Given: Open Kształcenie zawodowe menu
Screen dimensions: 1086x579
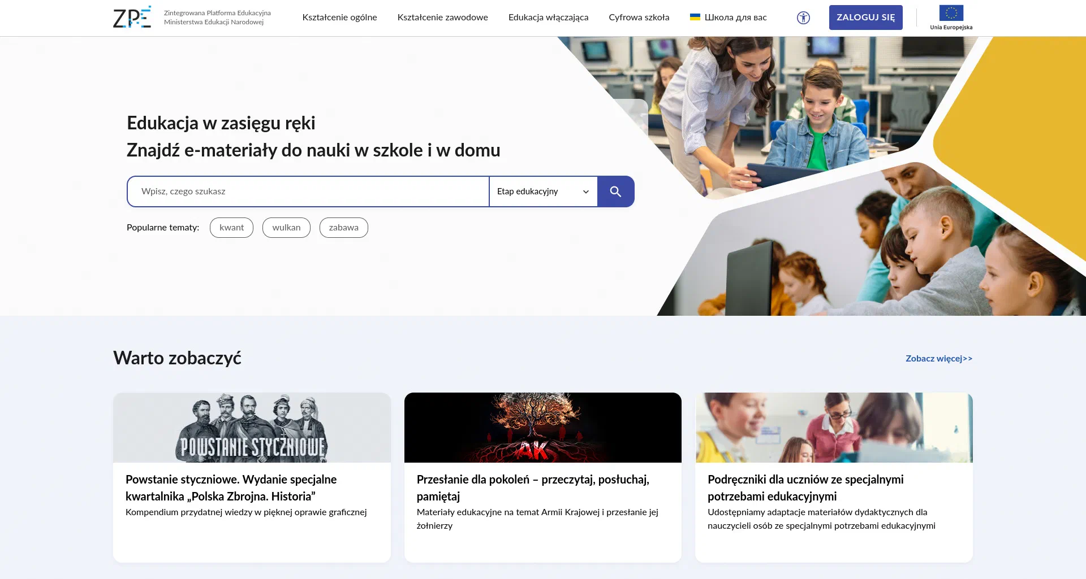Looking at the screenshot, I should coord(442,18).
